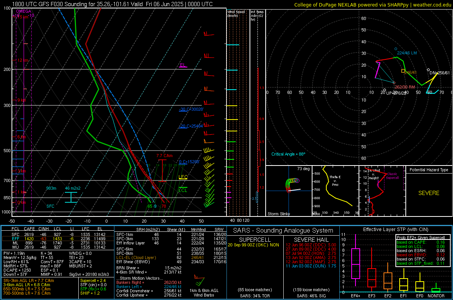This screenshot has width=453, height=300.
Task: Click the Sfc-3km AGL LR = 7.7 C/km text
Action: (x=29, y=280)
